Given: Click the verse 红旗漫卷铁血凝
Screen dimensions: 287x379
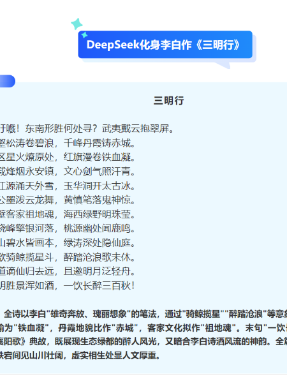Looking at the screenshot, I should (99, 157).
